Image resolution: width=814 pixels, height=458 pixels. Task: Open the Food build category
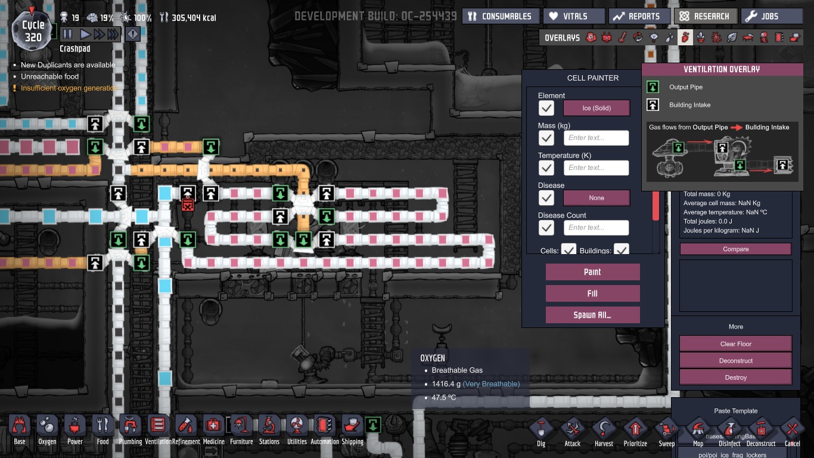pyautogui.click(x=103, y=431)
